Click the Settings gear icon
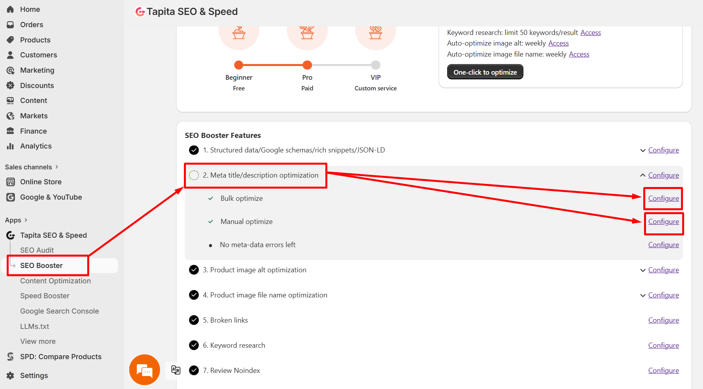The height and width of the screenshot is (389, 703). 11,376
